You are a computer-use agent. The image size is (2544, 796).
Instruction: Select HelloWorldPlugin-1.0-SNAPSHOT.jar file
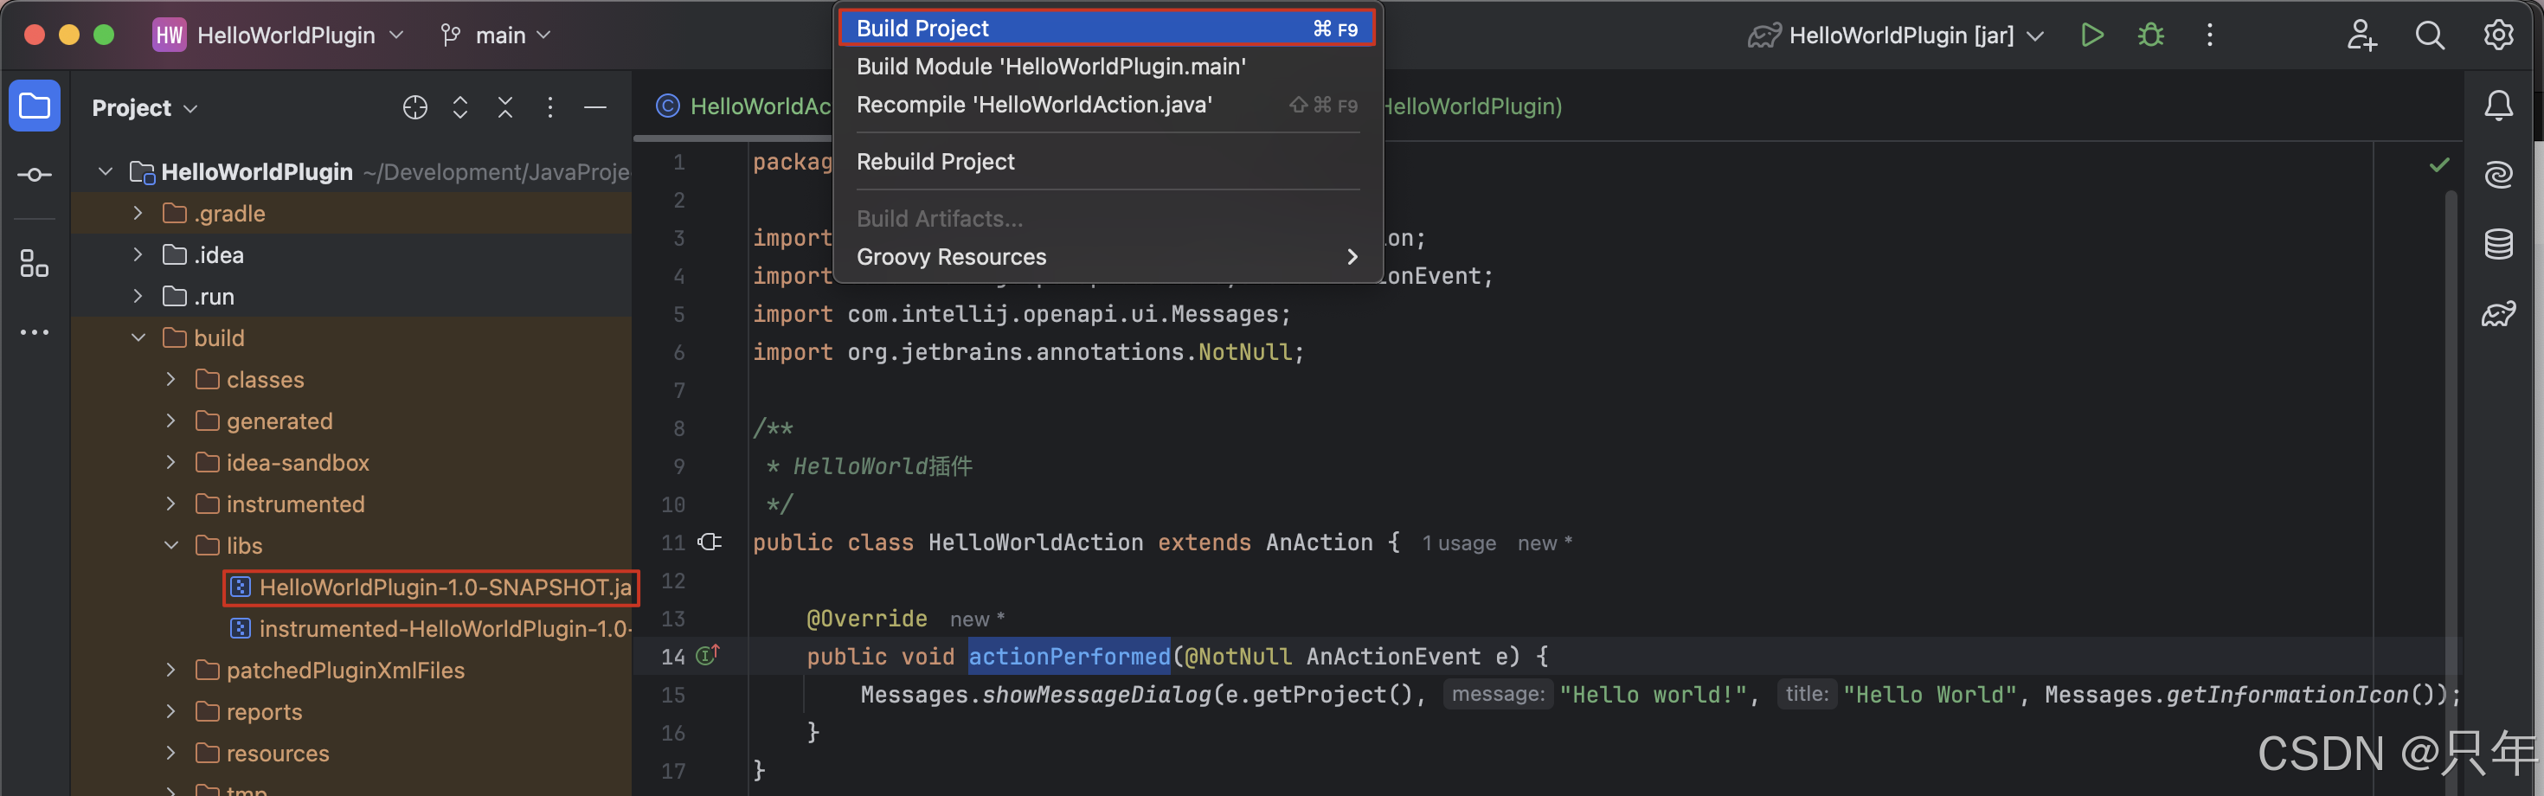coord(432,587)
